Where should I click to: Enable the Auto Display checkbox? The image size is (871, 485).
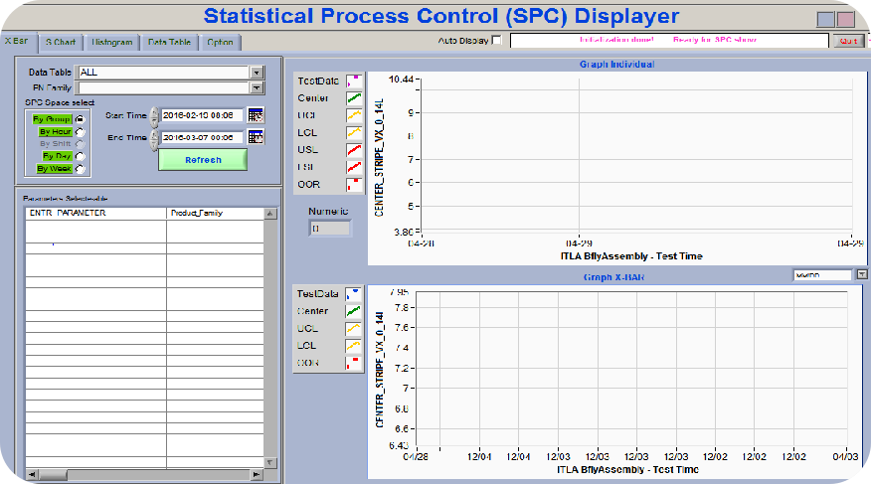497,41
